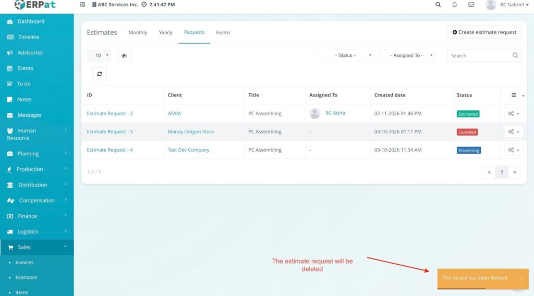Toggle column visibility eye-slash button

[x=124, y=56]
